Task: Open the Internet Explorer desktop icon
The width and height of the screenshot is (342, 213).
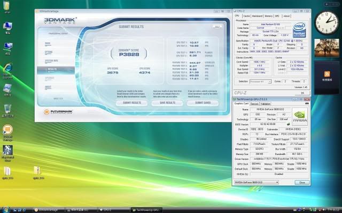Action: 8,68
